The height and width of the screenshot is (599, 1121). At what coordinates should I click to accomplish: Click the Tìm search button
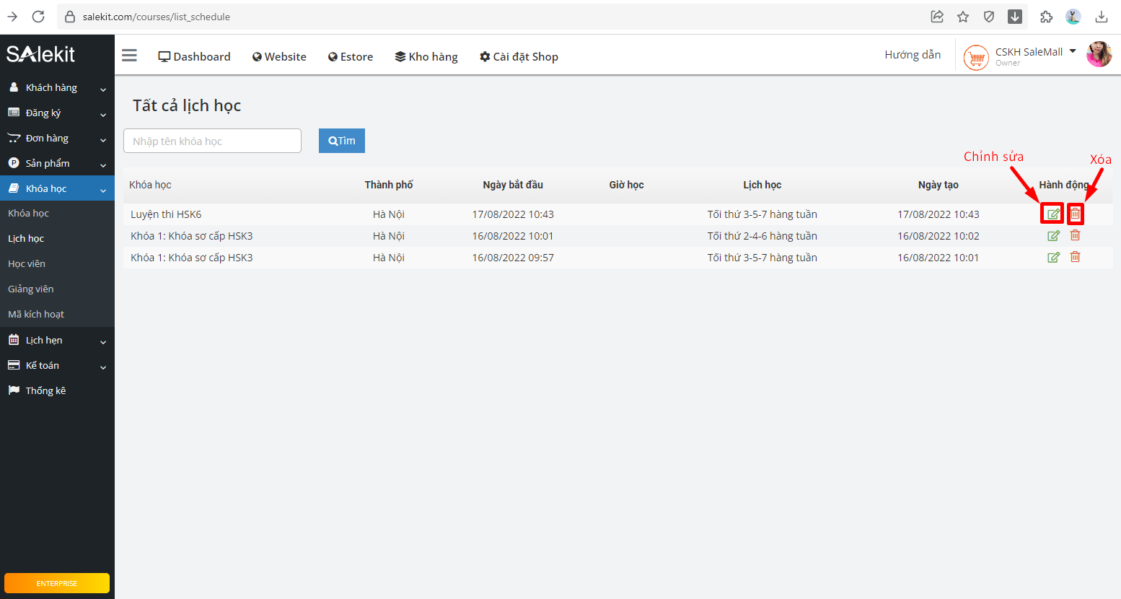point(342,141)
